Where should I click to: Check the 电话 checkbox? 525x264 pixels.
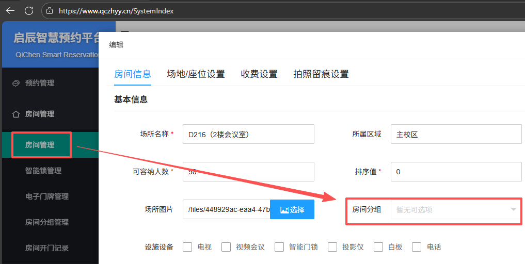tap(417, 247)
